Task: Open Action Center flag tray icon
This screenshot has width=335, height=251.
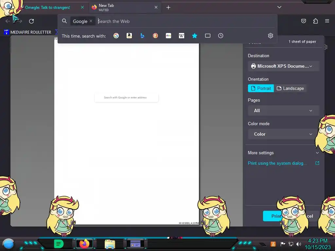Action: click(283, 244)
